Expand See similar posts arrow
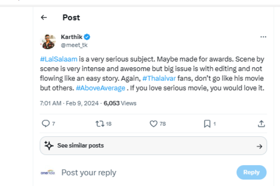Viewport: 280px width, 186px height. point(259,146)
